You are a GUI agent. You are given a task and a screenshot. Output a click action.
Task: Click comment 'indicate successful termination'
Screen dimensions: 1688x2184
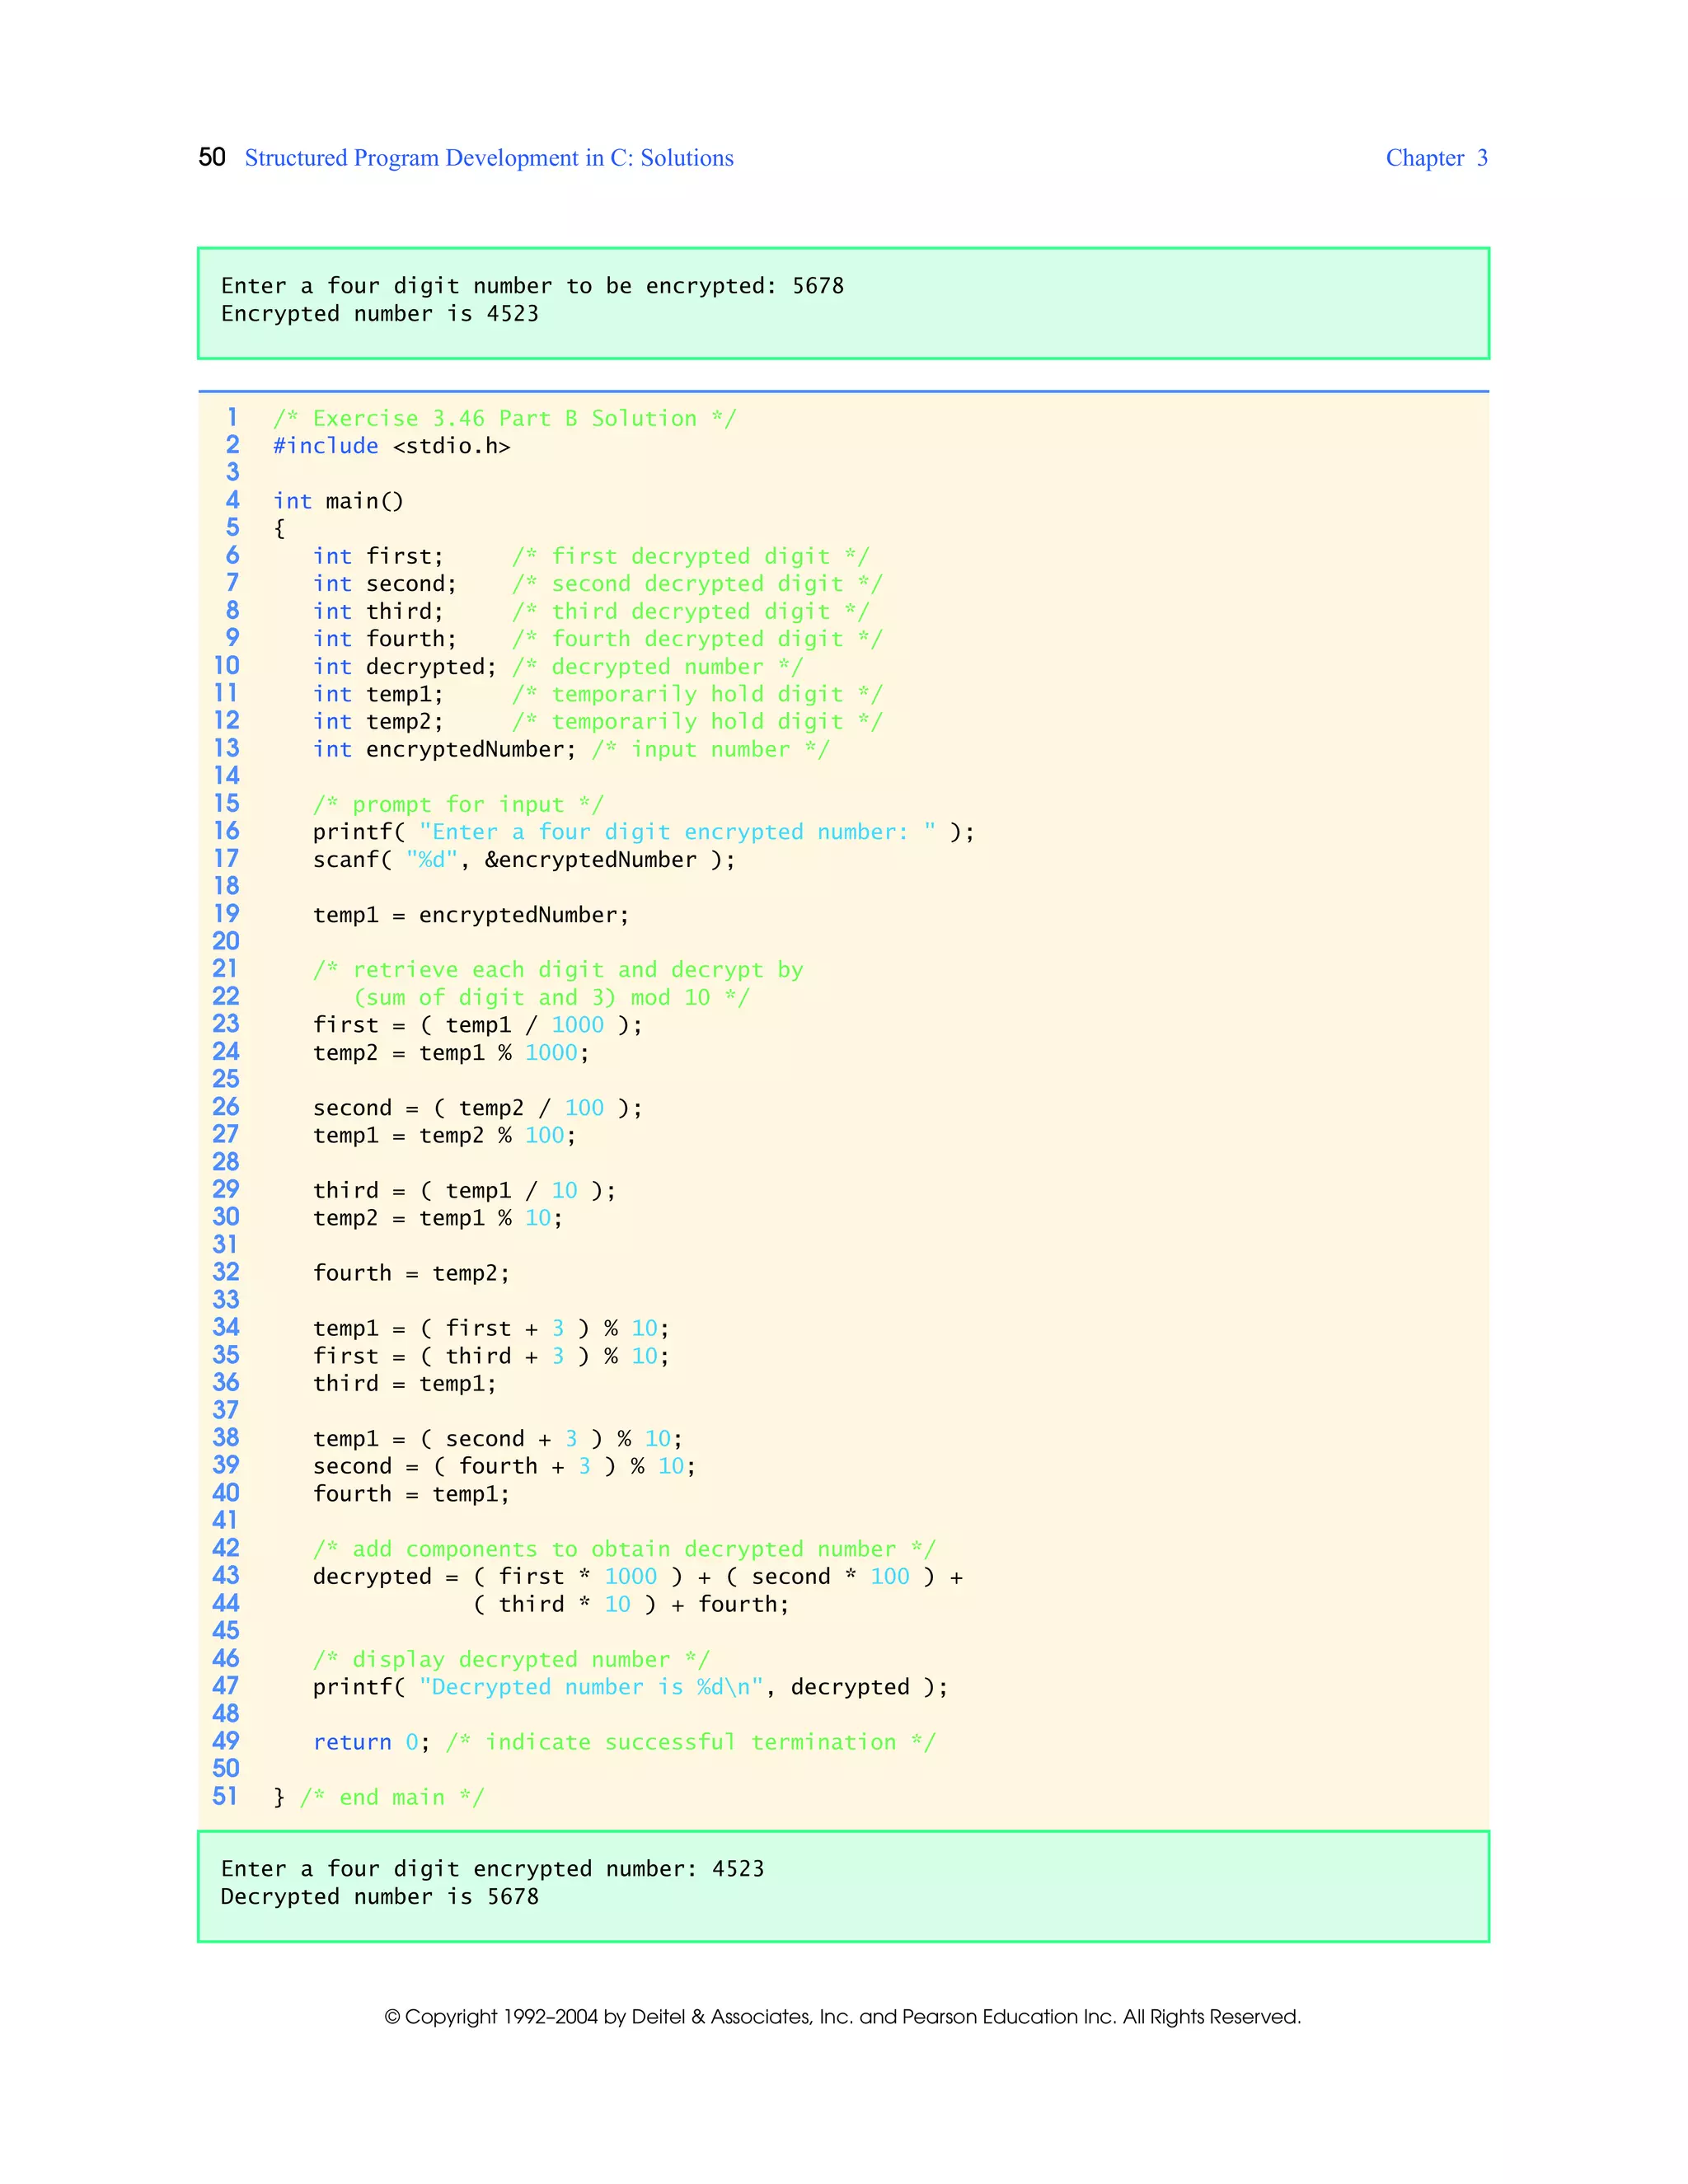pyautogui.click(x=691, y=1742)
